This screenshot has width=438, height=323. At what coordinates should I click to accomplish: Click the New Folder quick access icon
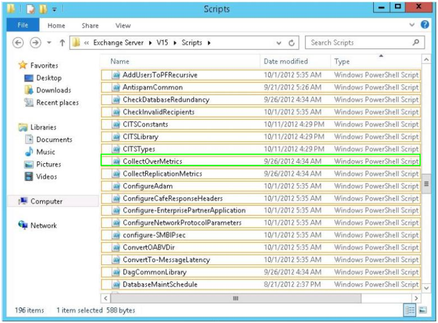(x=43, y=9)
